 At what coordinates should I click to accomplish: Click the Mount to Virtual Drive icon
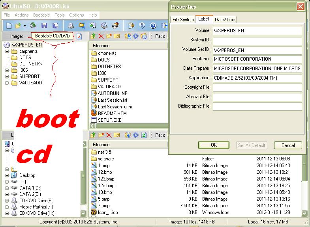(104, 26)
